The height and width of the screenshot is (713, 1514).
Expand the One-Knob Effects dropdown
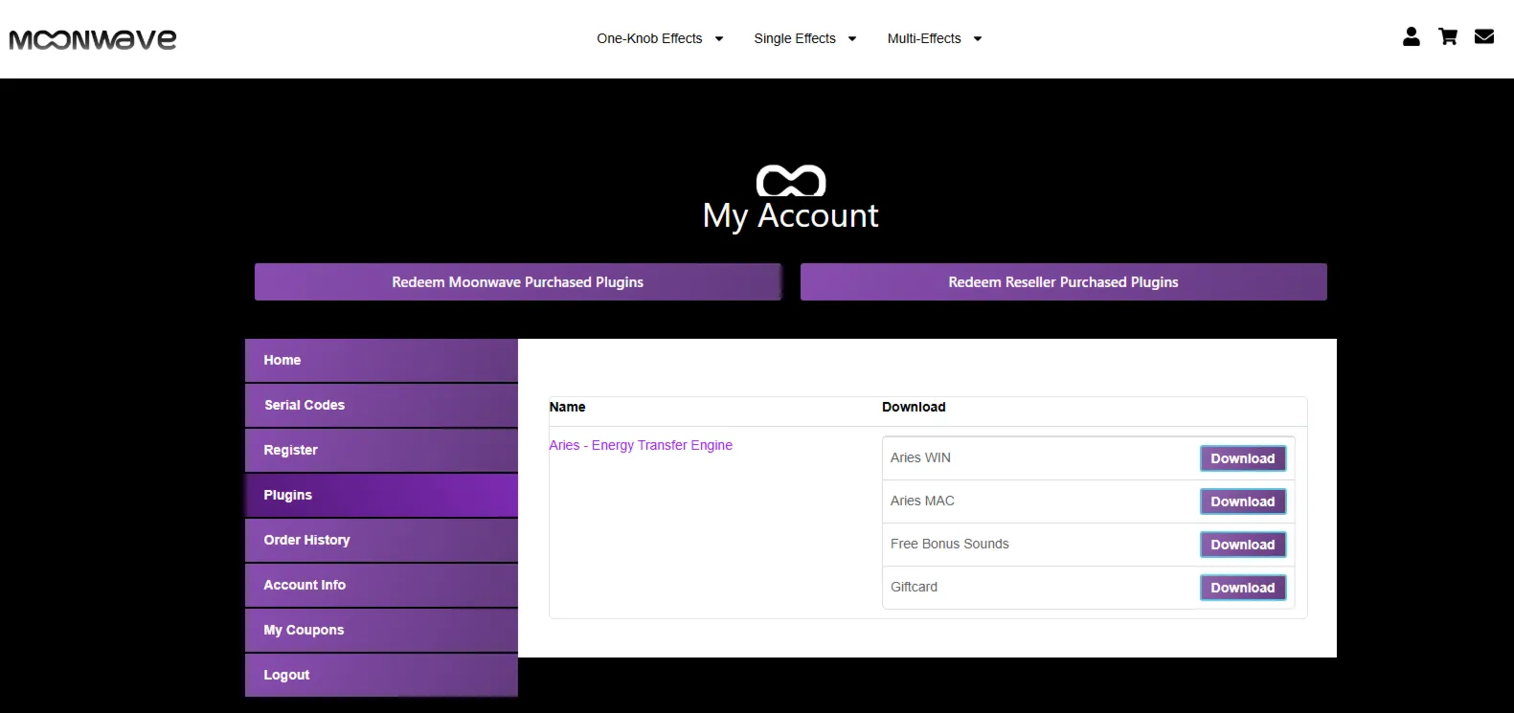point(660,38)
